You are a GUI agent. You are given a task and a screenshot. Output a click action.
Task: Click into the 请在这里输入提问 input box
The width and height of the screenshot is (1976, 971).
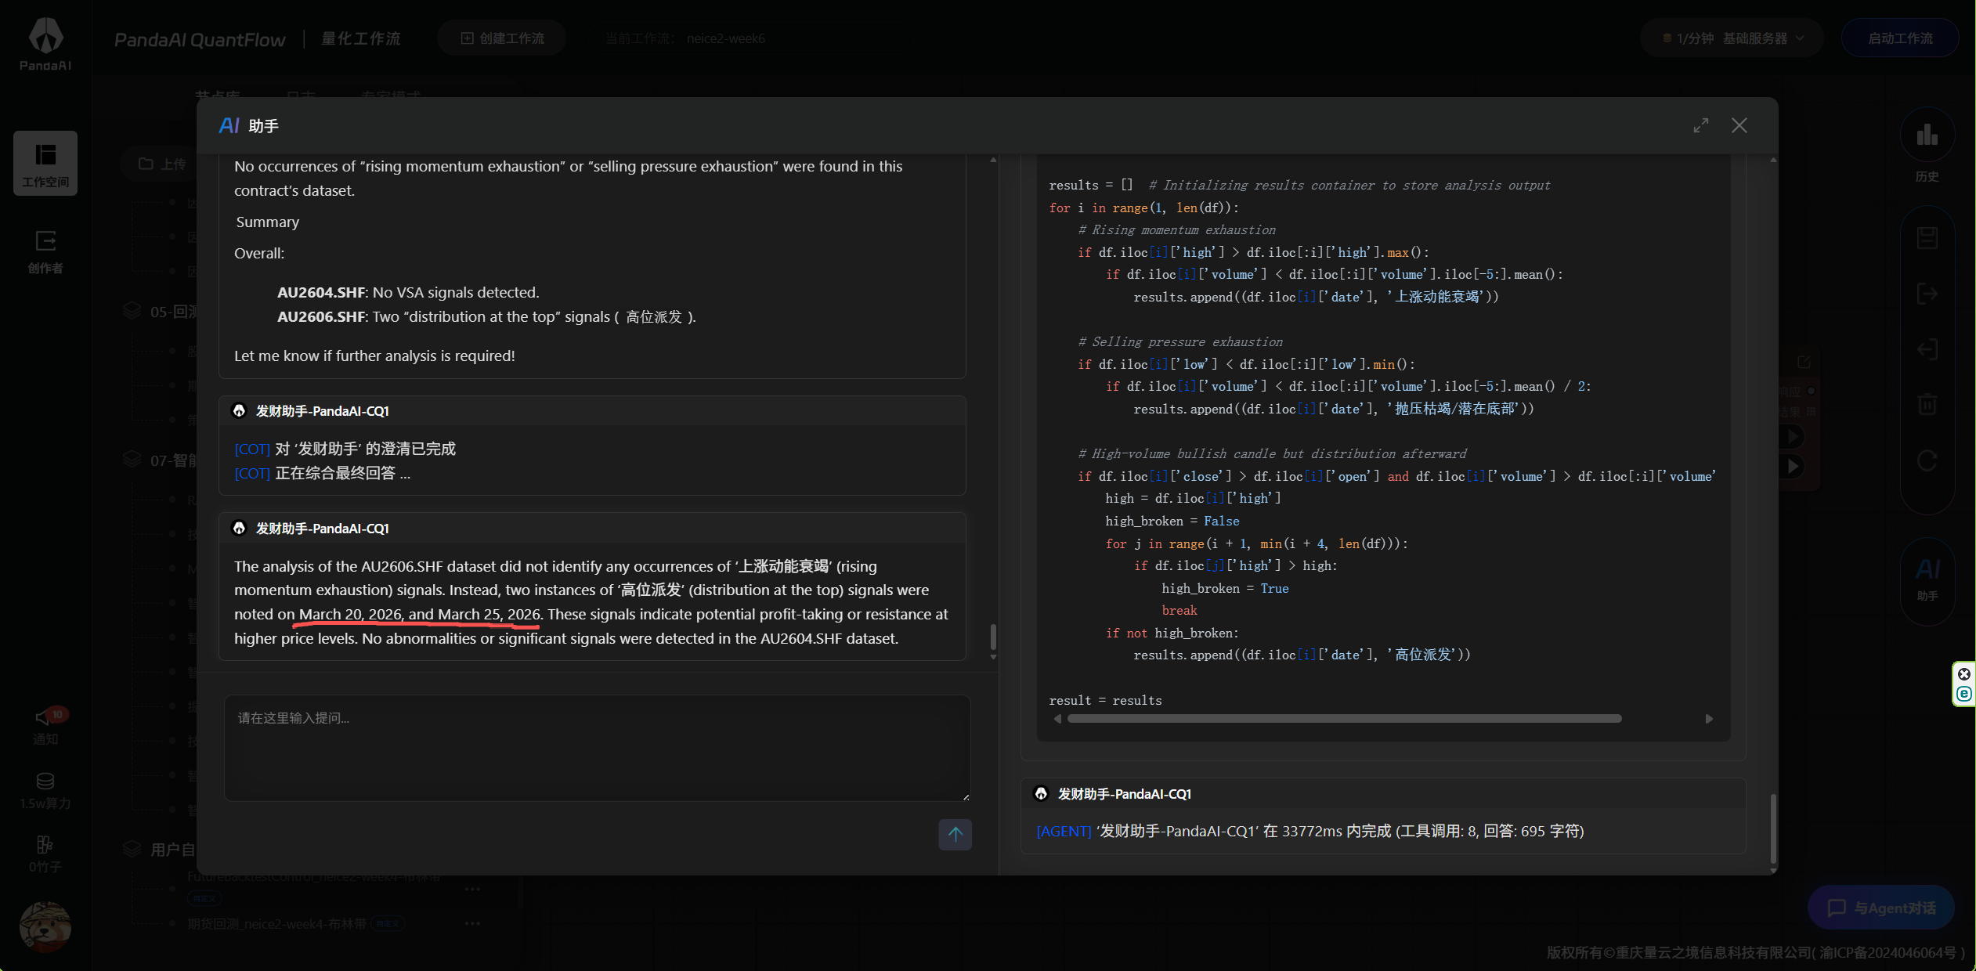pyautogui.click(x=597, y=747)
